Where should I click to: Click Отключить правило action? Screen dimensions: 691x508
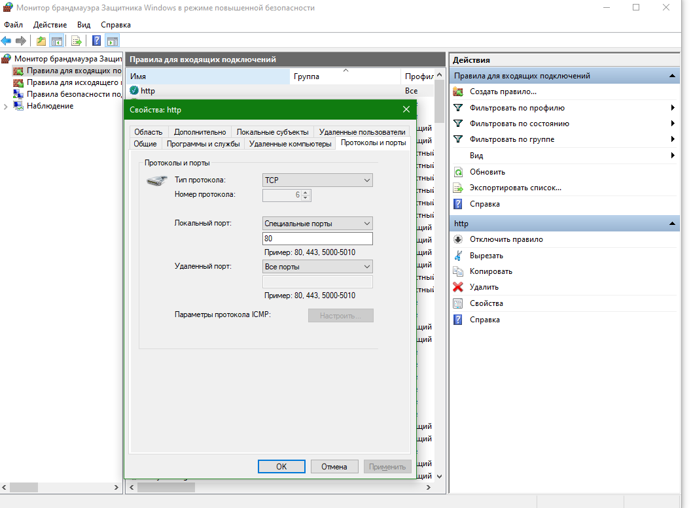click(506, 239)
